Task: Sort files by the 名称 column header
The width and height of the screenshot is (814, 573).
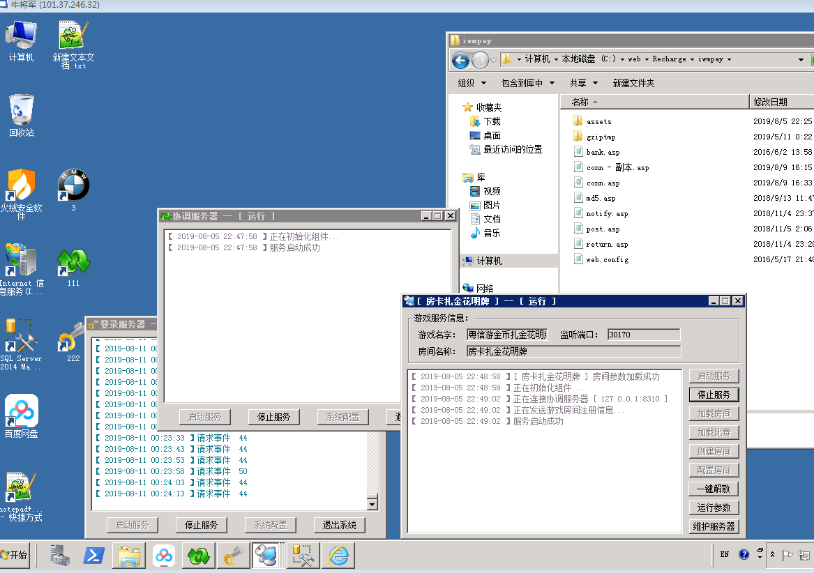Action: [x=580, y=102]
